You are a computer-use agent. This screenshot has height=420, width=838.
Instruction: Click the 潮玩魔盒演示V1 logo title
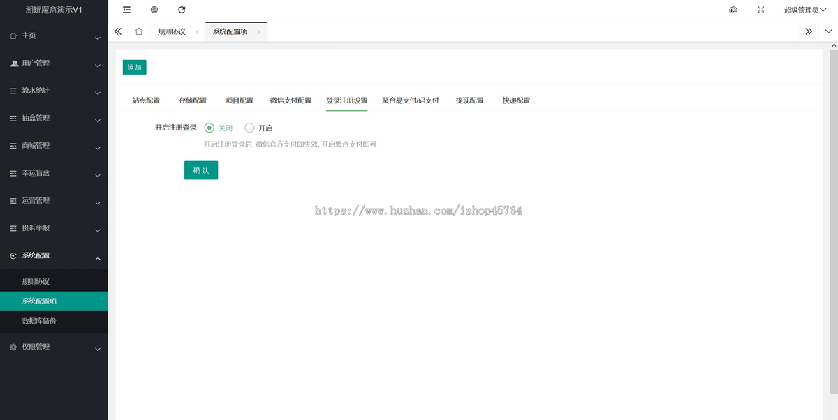54,10
